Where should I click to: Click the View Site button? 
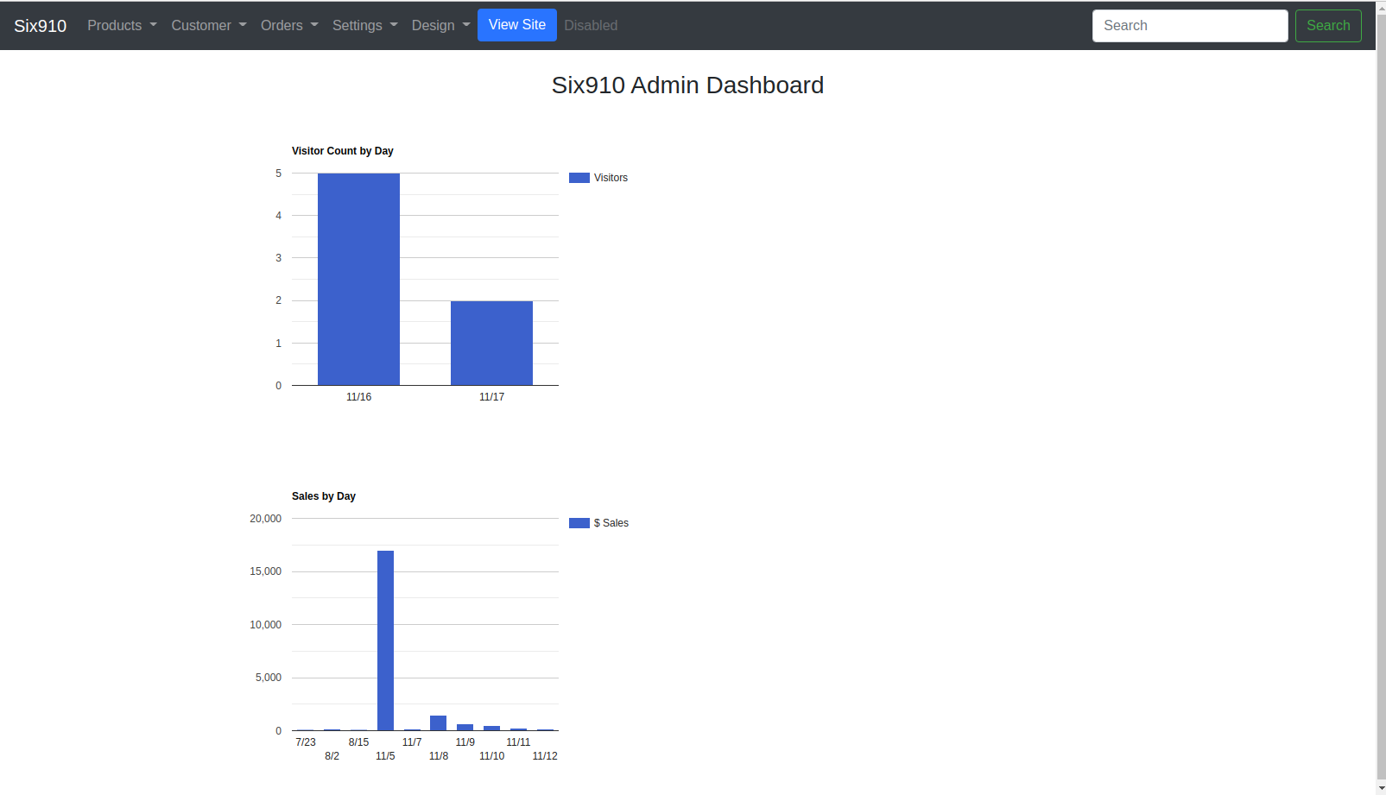517,25
